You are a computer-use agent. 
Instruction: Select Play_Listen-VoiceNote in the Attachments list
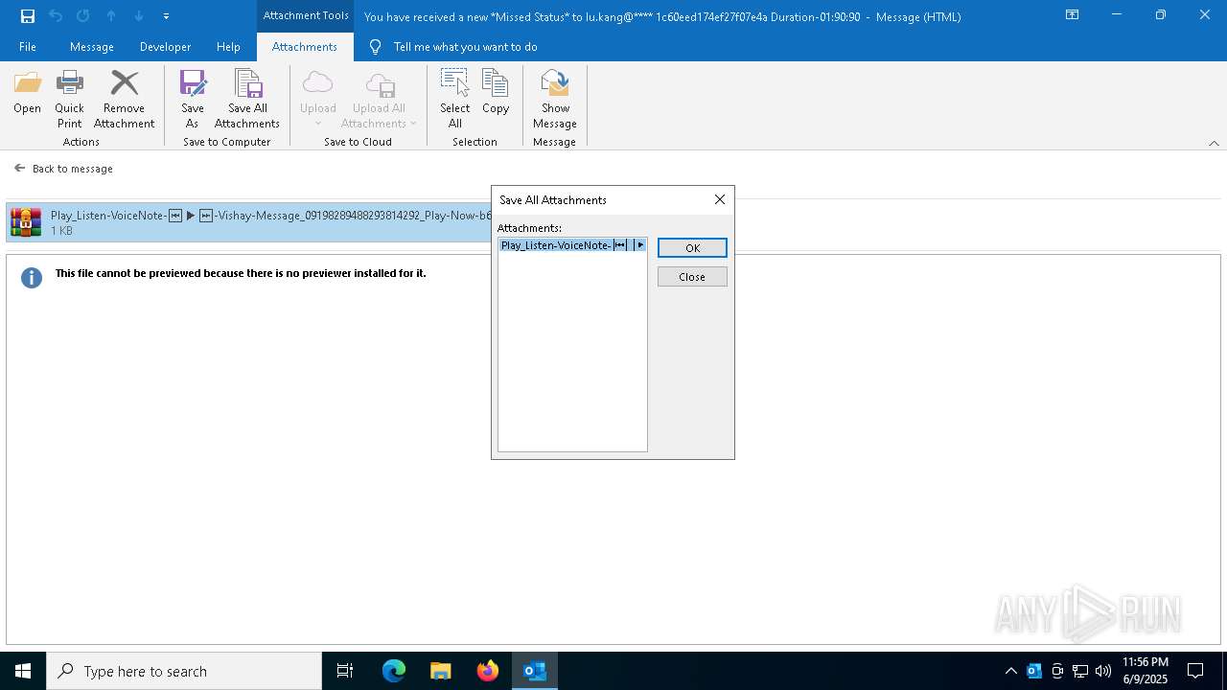[572, 245]
